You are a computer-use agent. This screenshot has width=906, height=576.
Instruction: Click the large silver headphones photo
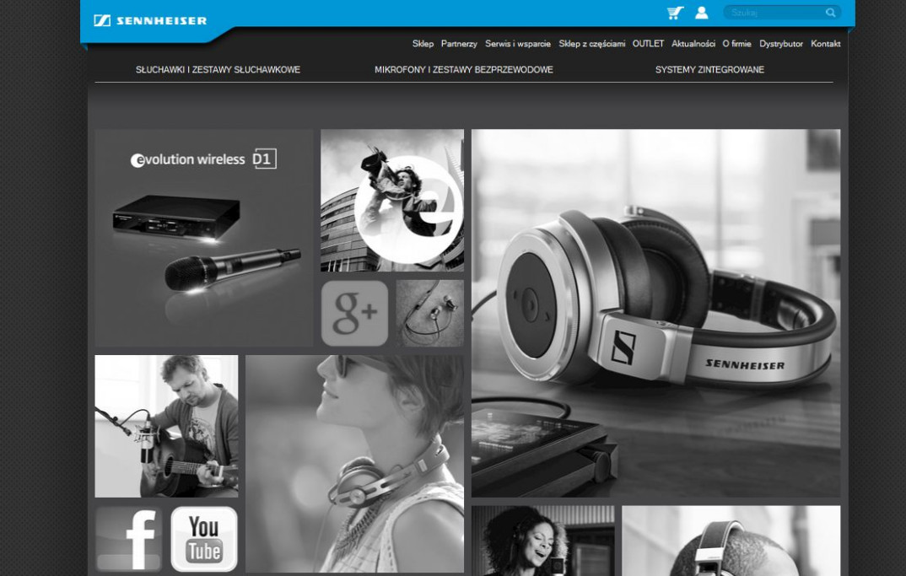(x=655, y=312)
